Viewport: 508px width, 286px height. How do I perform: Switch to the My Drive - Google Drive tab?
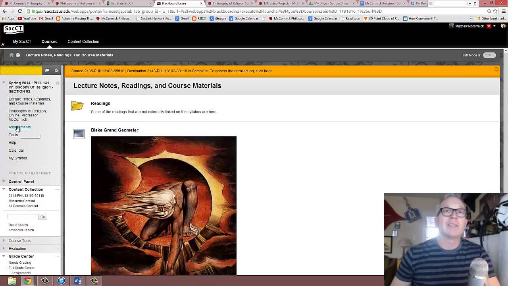[331, 4]
